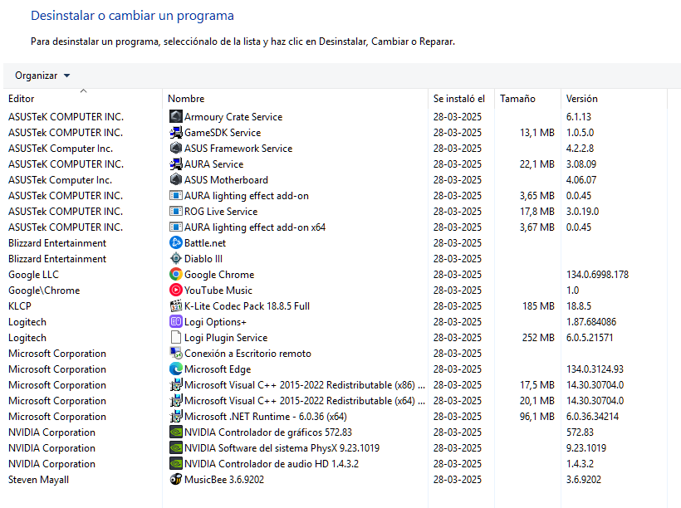Select Microsoft .NET Runtime 6.0.36 entry
This screenshot has height=508, width=681.
(x=265, y=417)
